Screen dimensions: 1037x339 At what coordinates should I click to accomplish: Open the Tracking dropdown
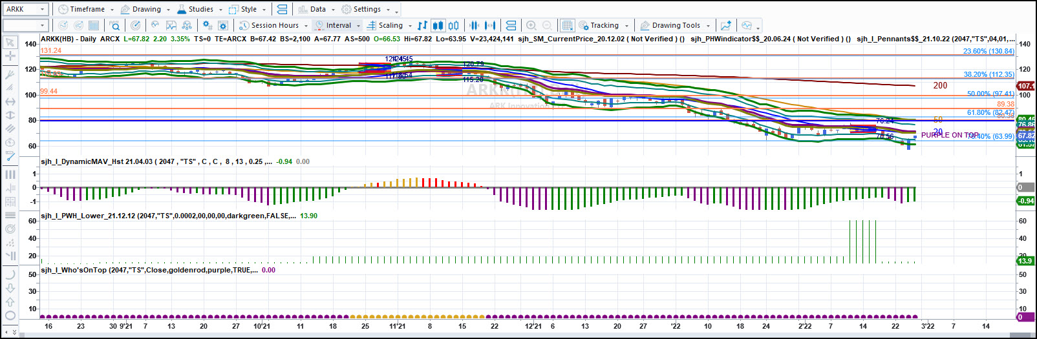point(603,25)
